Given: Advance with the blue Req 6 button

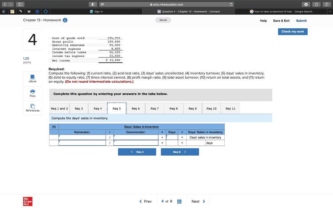Looking at the screenshot, I should (180, 152).
